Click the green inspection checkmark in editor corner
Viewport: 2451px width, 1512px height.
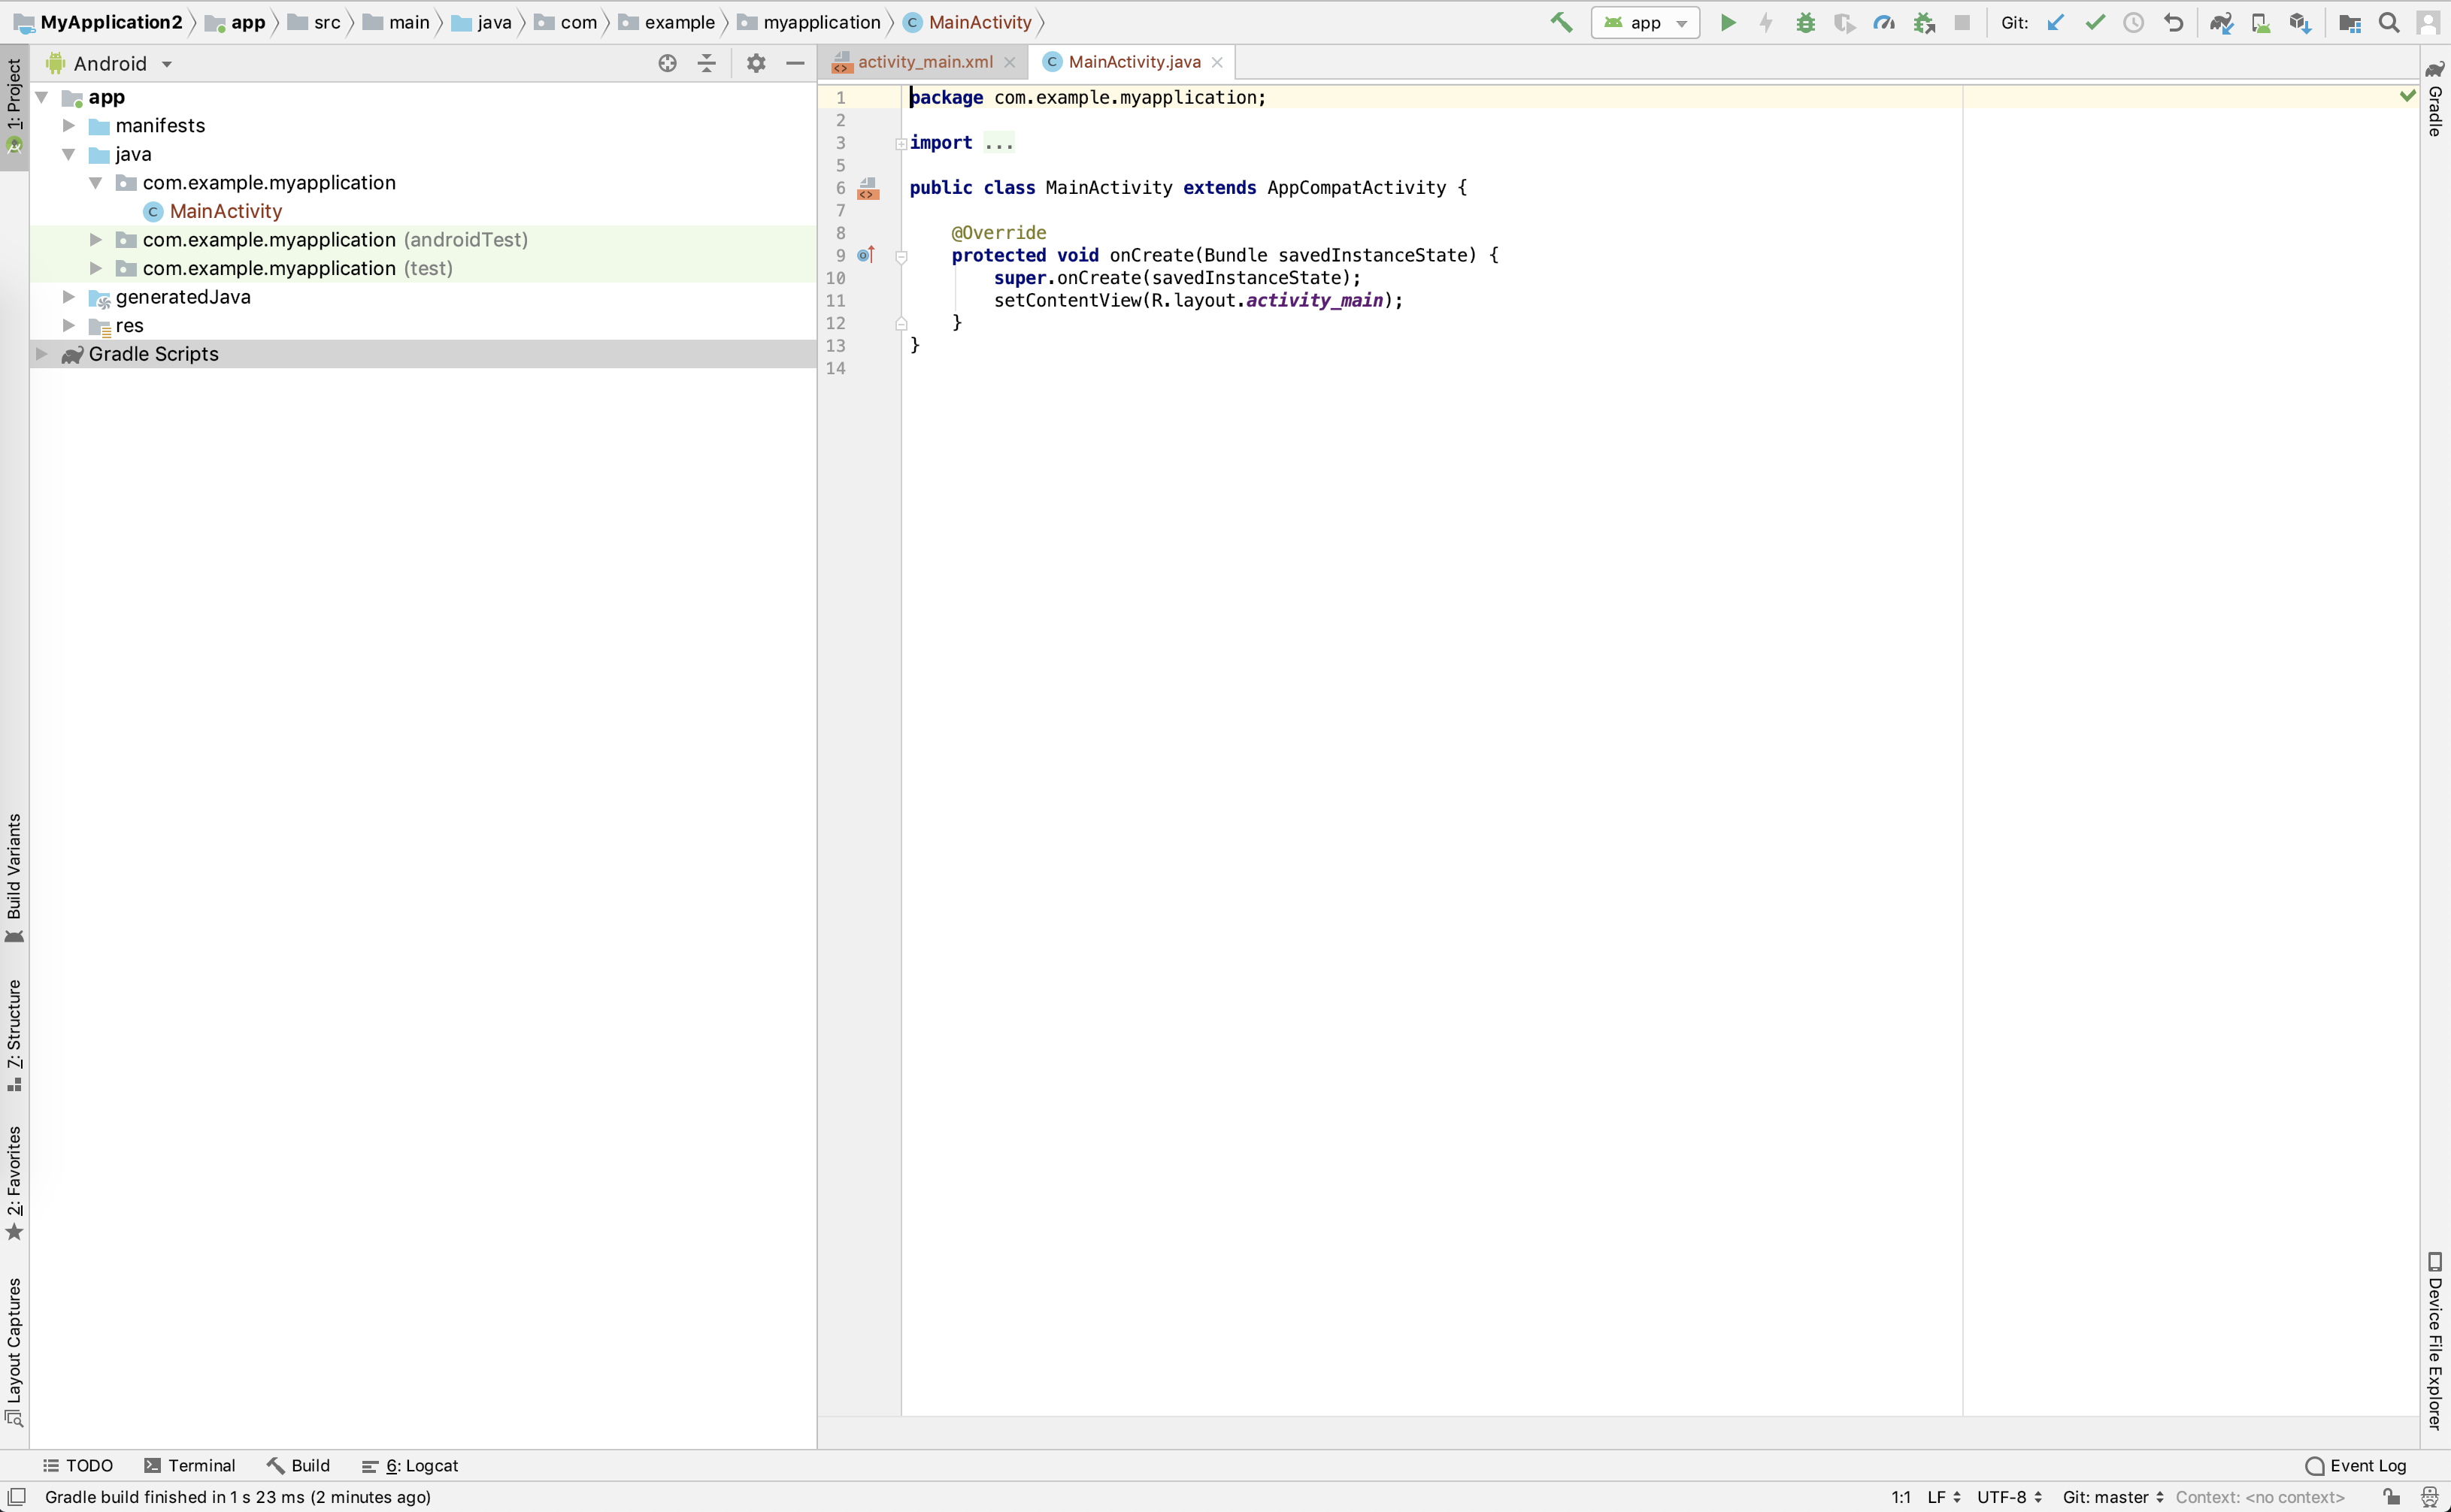(x=2407, y=96)
